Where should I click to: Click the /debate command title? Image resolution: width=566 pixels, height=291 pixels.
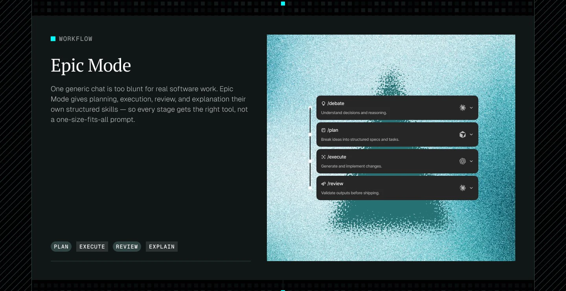(x=336, y=103)
